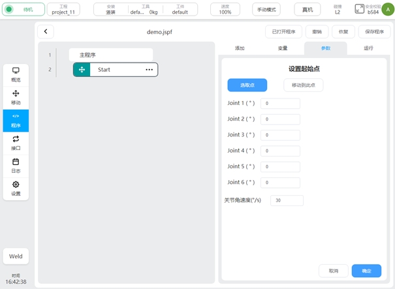Open the three-dot menu on Start block
395x289 pixels.
[149, 69]
